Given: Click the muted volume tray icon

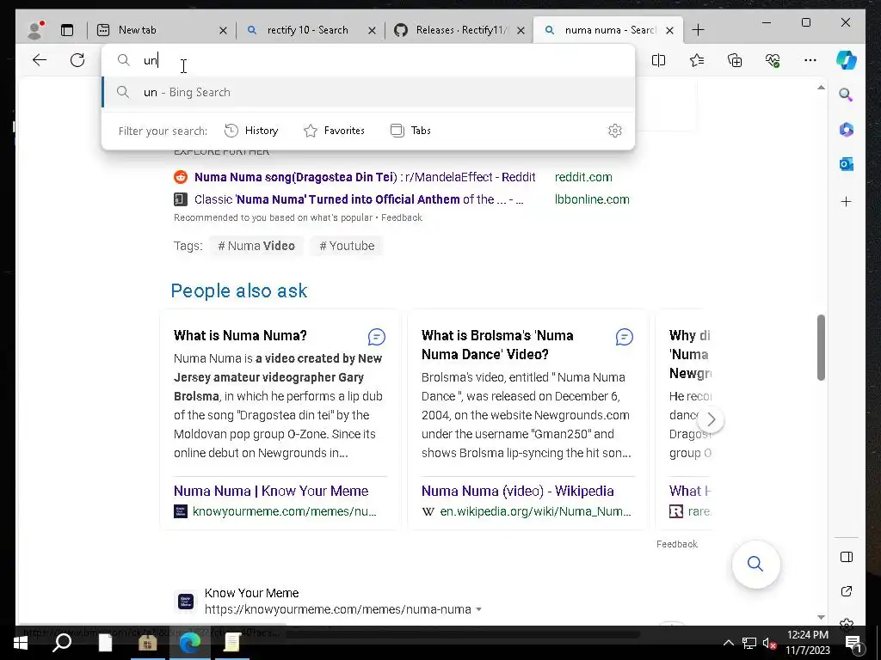Looking at the screenshot, I should [769, 643].
